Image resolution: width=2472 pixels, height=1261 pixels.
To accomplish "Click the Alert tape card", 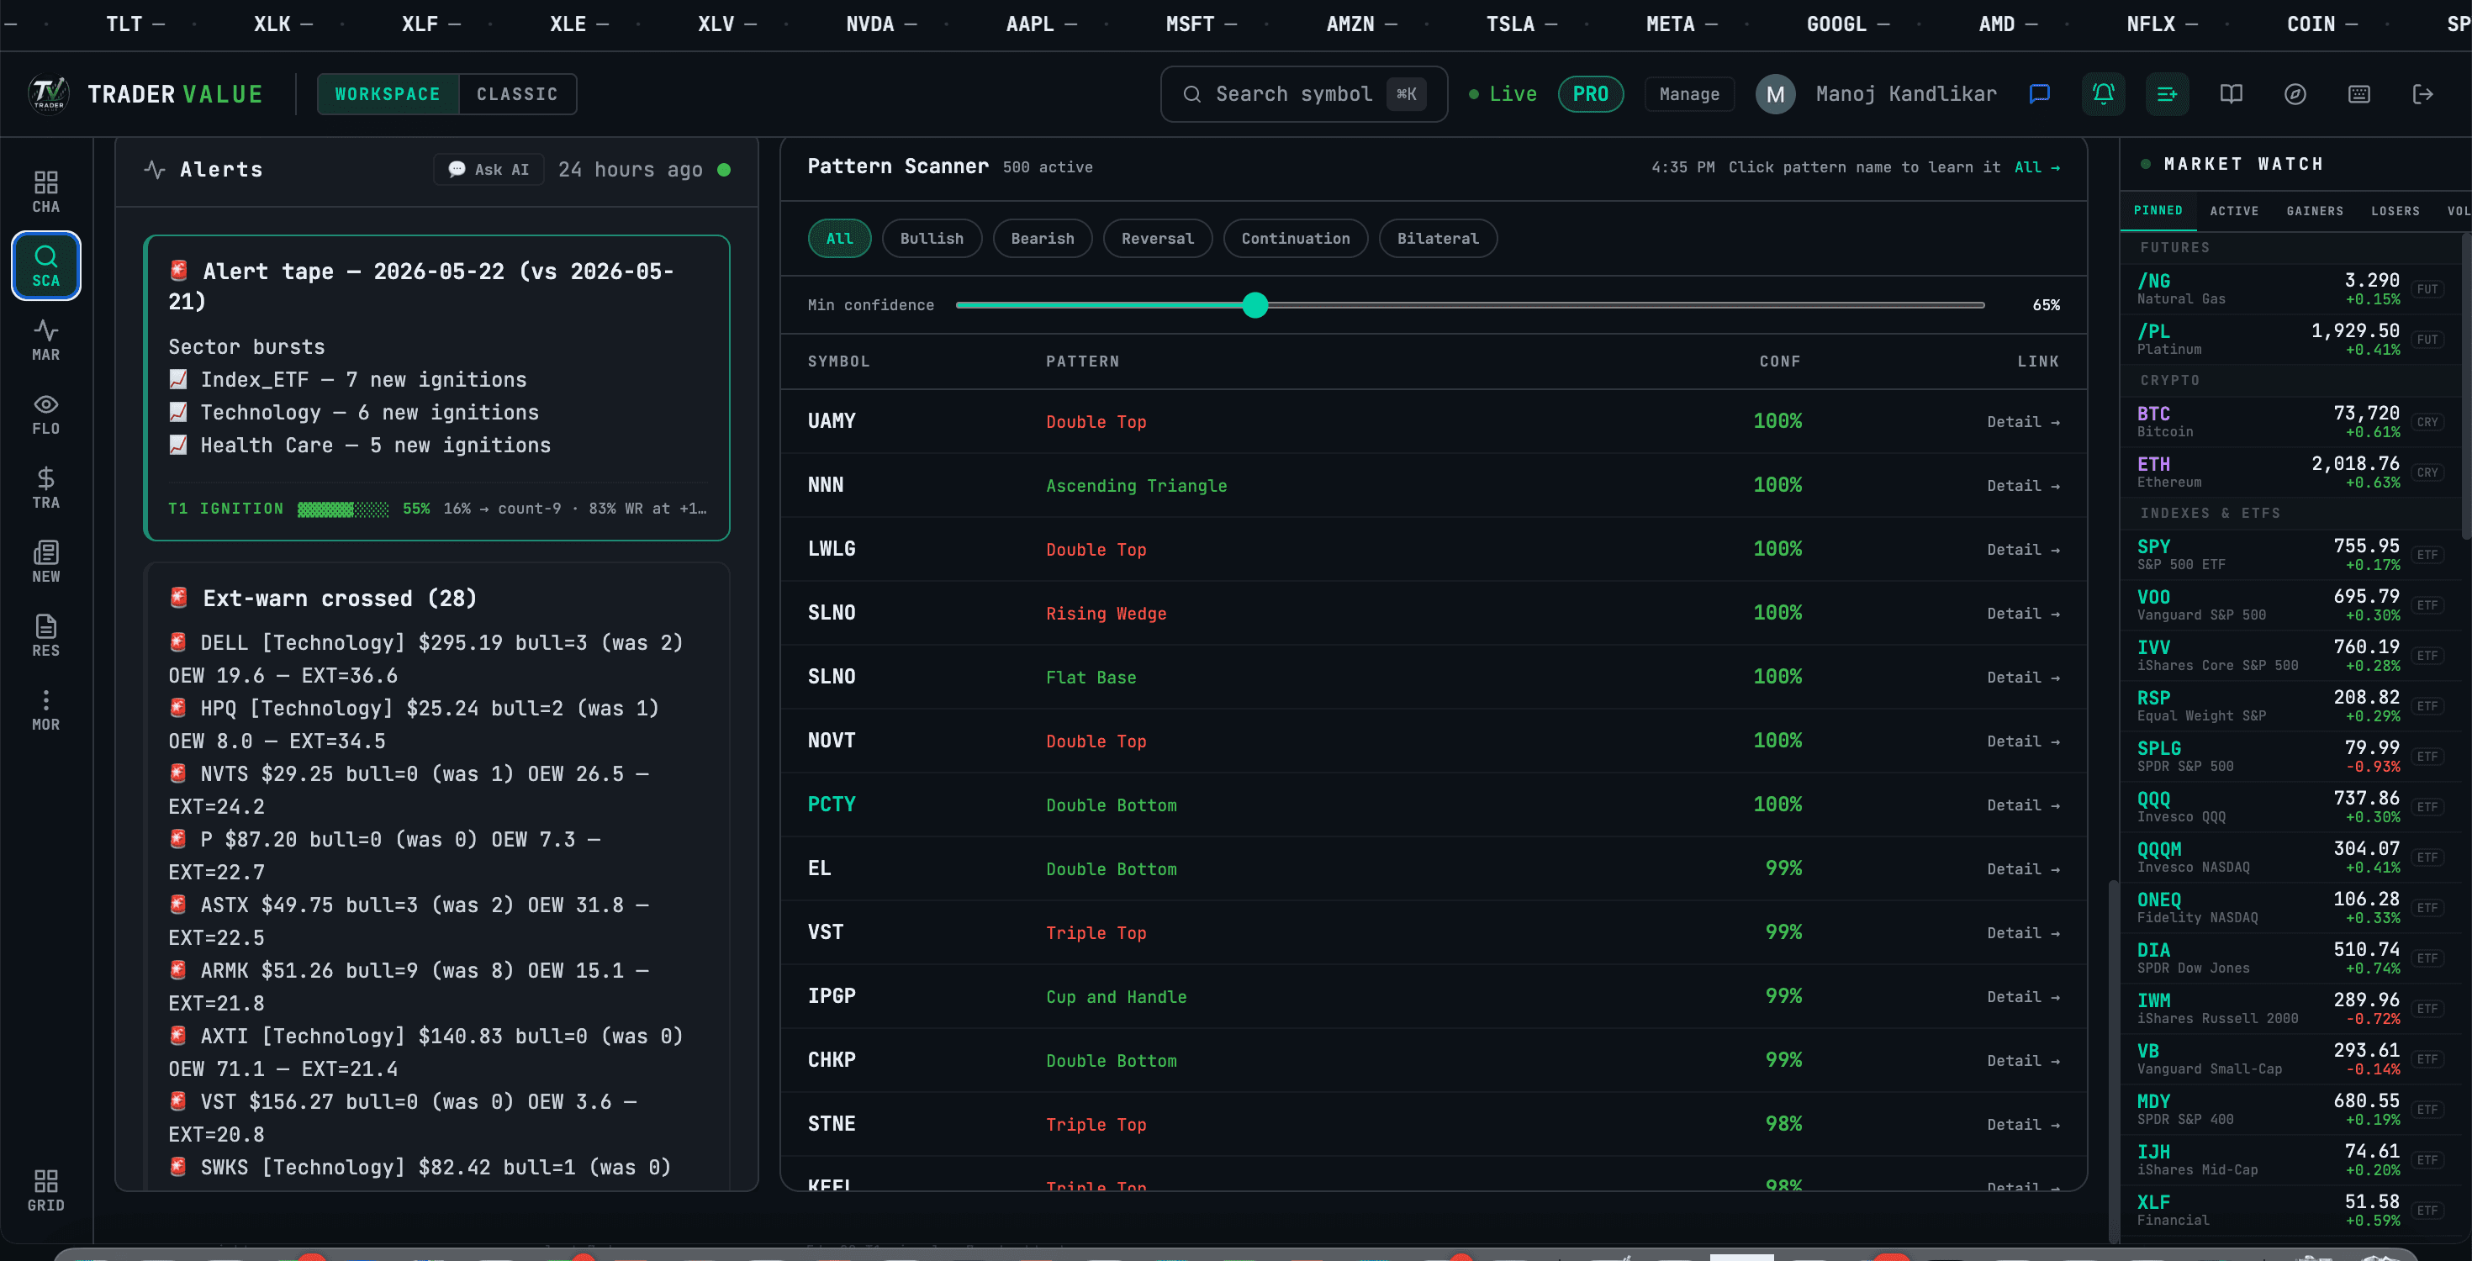I will click(436, 388).
